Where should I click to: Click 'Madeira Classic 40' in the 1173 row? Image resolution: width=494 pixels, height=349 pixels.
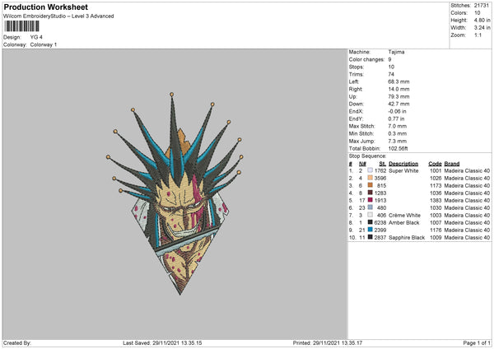pos(467,185)
